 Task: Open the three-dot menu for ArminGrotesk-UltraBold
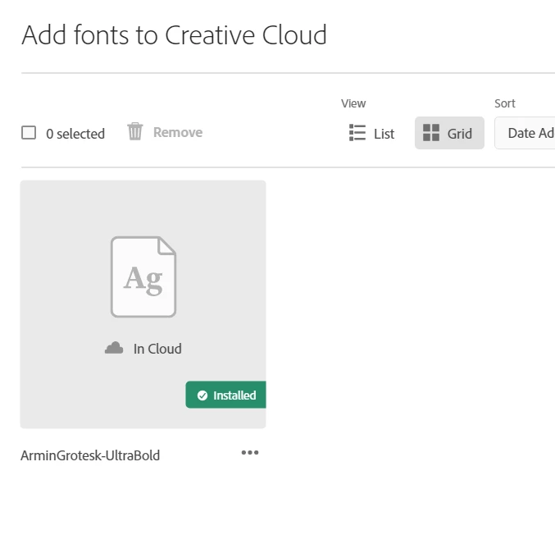(x=250, y=452)
